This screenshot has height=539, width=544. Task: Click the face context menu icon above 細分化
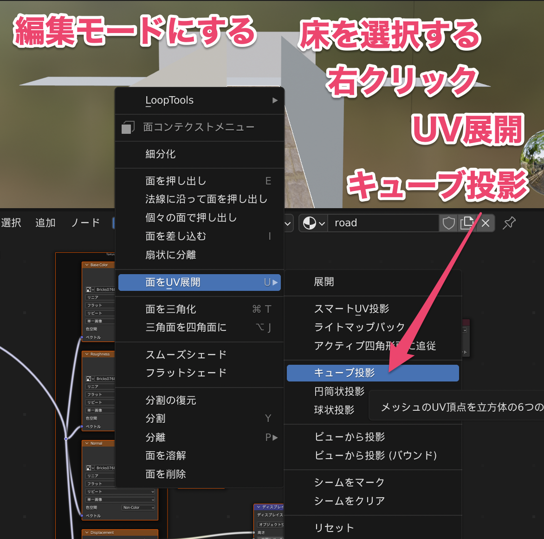click(x=128, y=127)
